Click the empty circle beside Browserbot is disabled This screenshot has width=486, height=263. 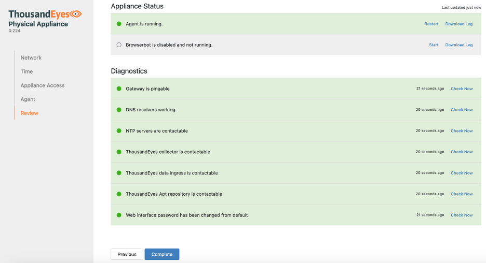tap(119, 45)
